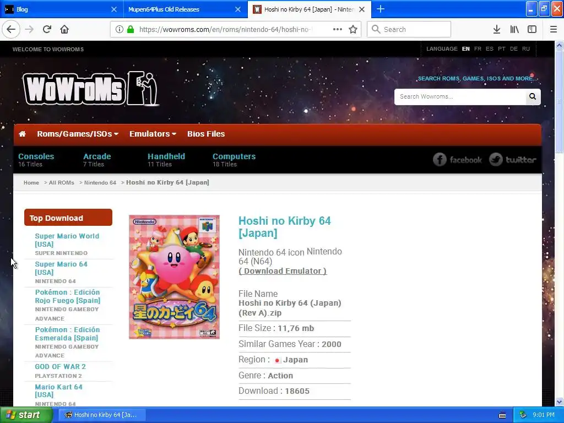
Task: Click the Top Download heading
Action: click(x=68, y=218)
